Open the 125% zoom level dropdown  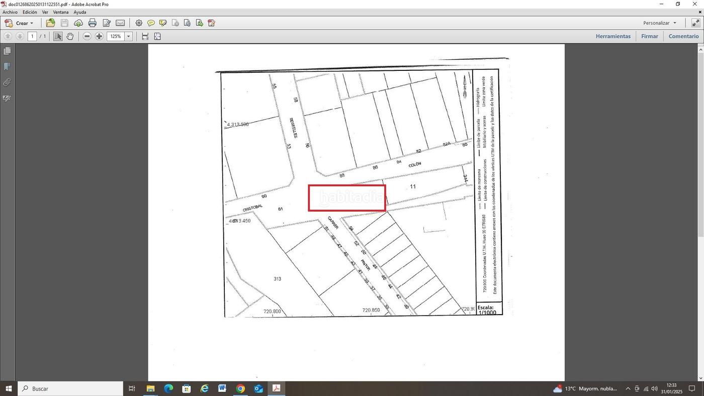tap(128, 36)
